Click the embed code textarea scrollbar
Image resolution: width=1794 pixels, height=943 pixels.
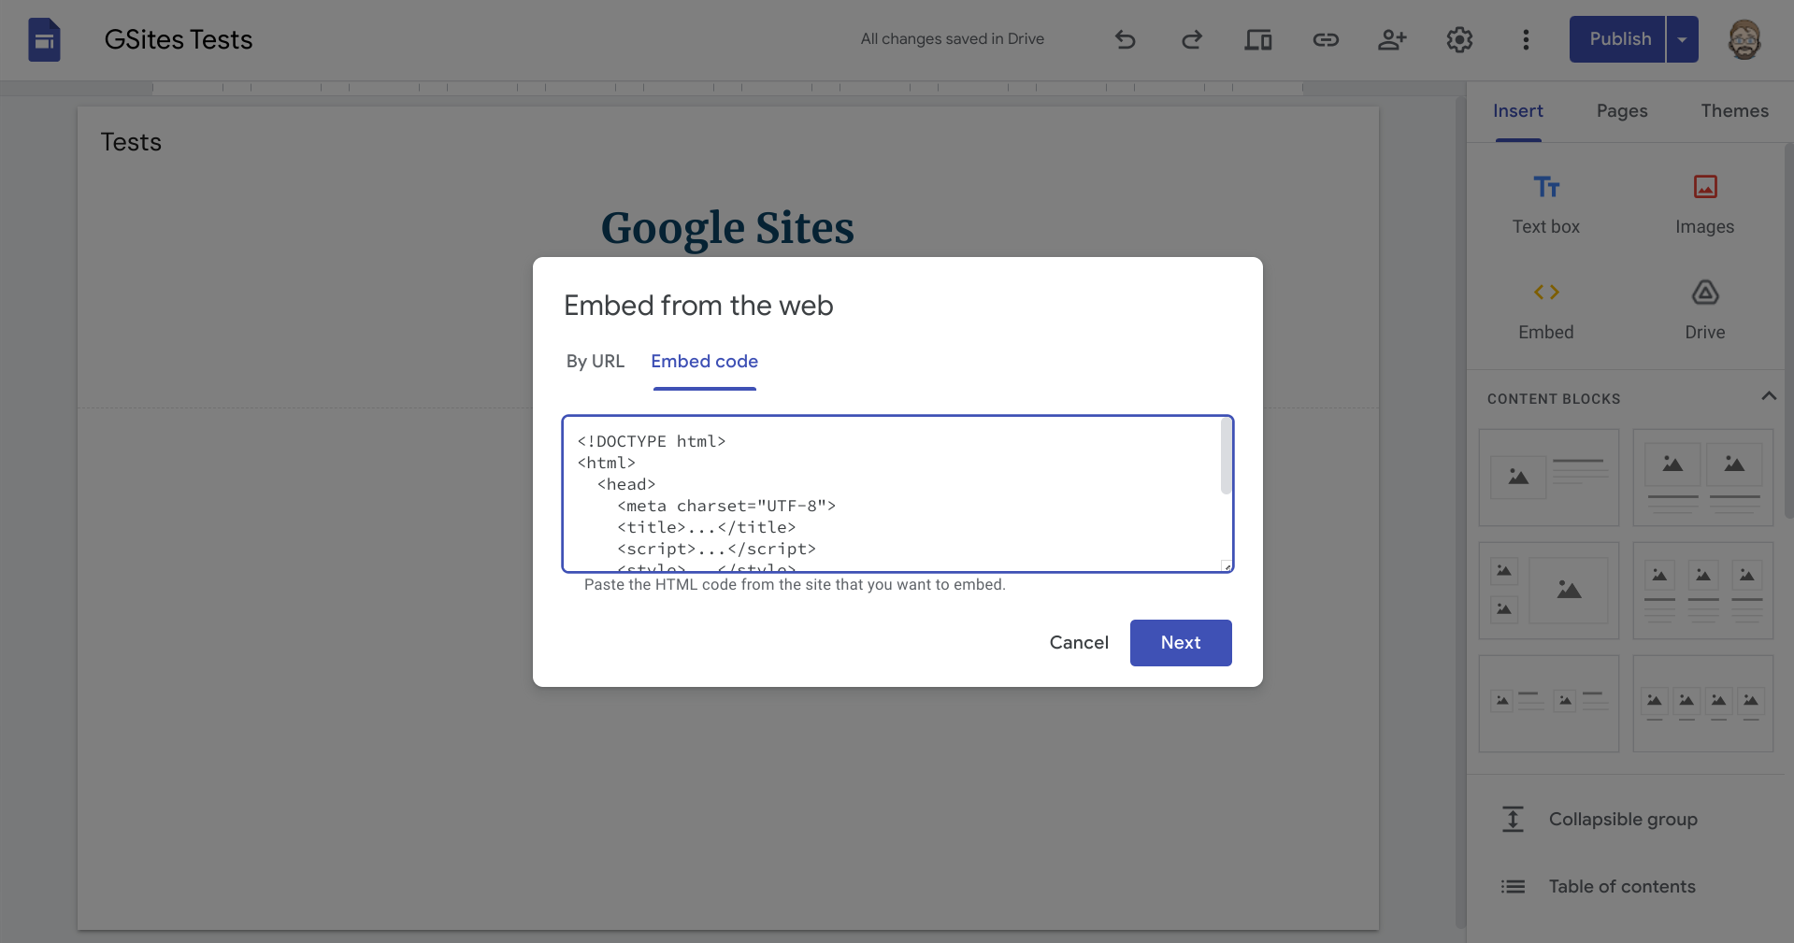[x=1226, y=456]
